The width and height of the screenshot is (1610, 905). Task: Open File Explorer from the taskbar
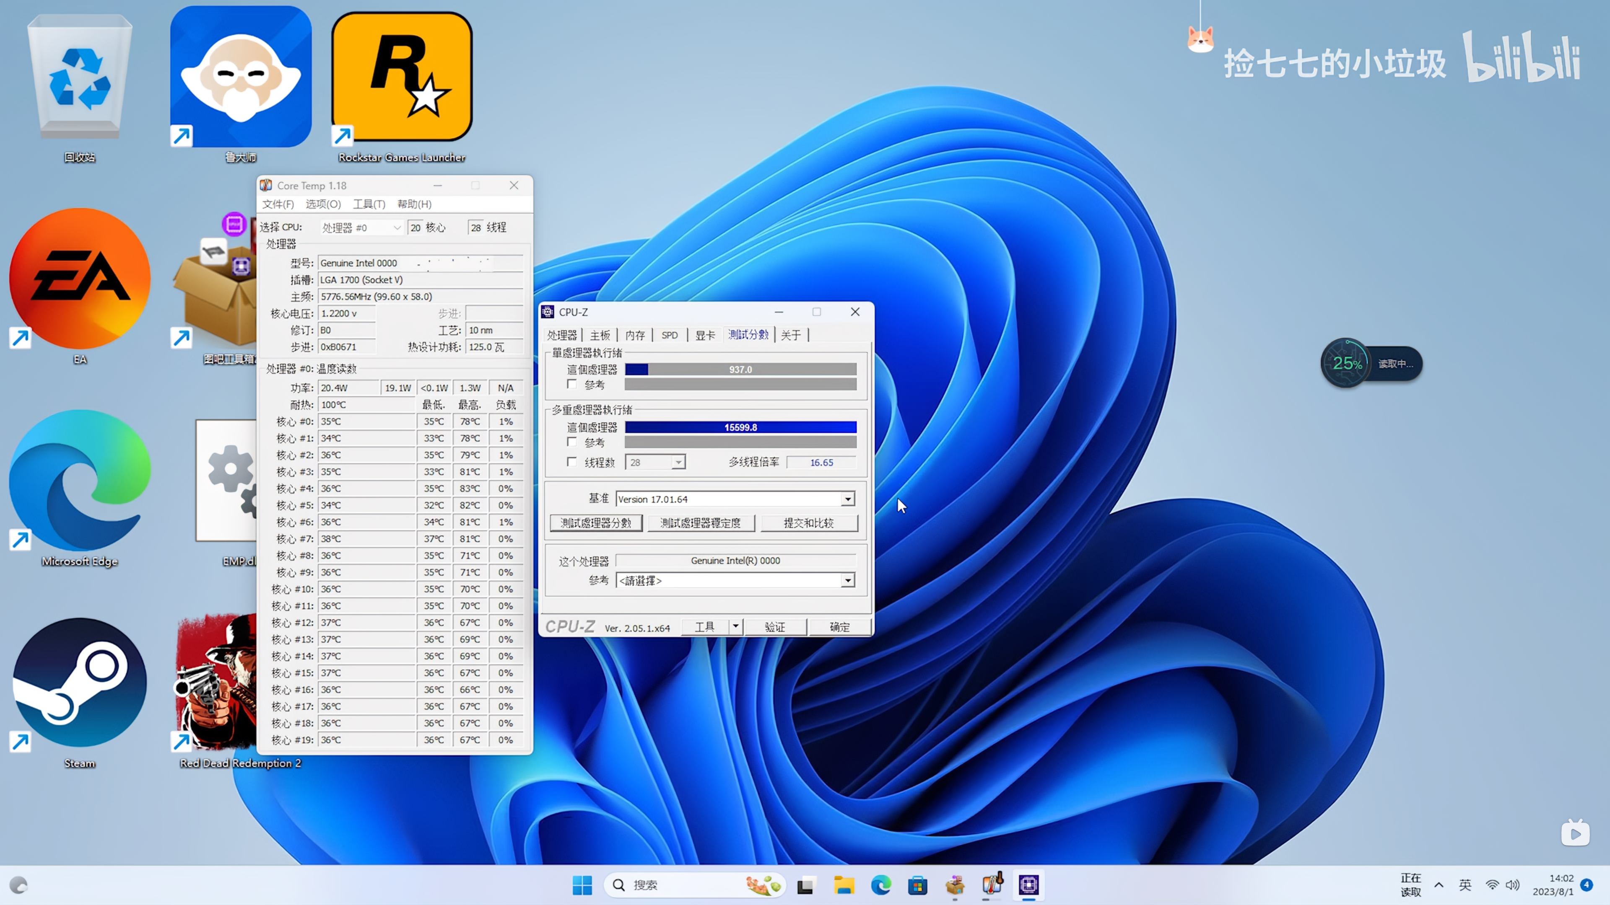[x=843, y=885]
